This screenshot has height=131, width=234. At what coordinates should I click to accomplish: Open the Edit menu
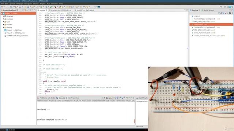pyautogui.click(x=7, y=4)
